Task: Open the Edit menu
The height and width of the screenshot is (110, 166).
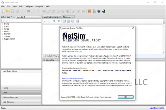Action: pos(9,6)
